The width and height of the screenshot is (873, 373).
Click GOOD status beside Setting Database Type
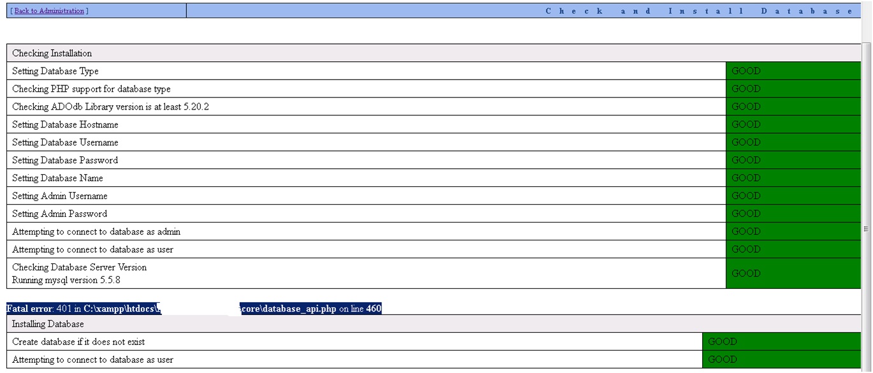[x=746, y=71]
